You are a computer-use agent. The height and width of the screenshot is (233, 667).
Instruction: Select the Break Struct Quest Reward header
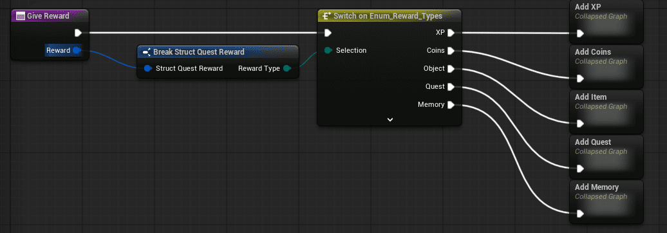218,52
